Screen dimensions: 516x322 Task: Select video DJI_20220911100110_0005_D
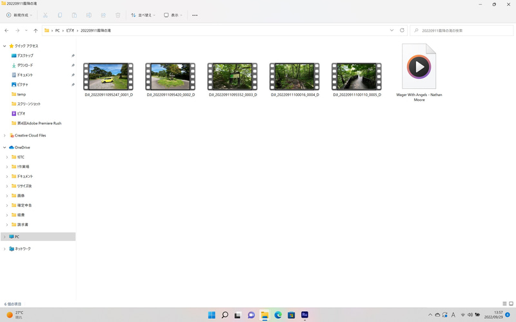(x=357, y=80)
